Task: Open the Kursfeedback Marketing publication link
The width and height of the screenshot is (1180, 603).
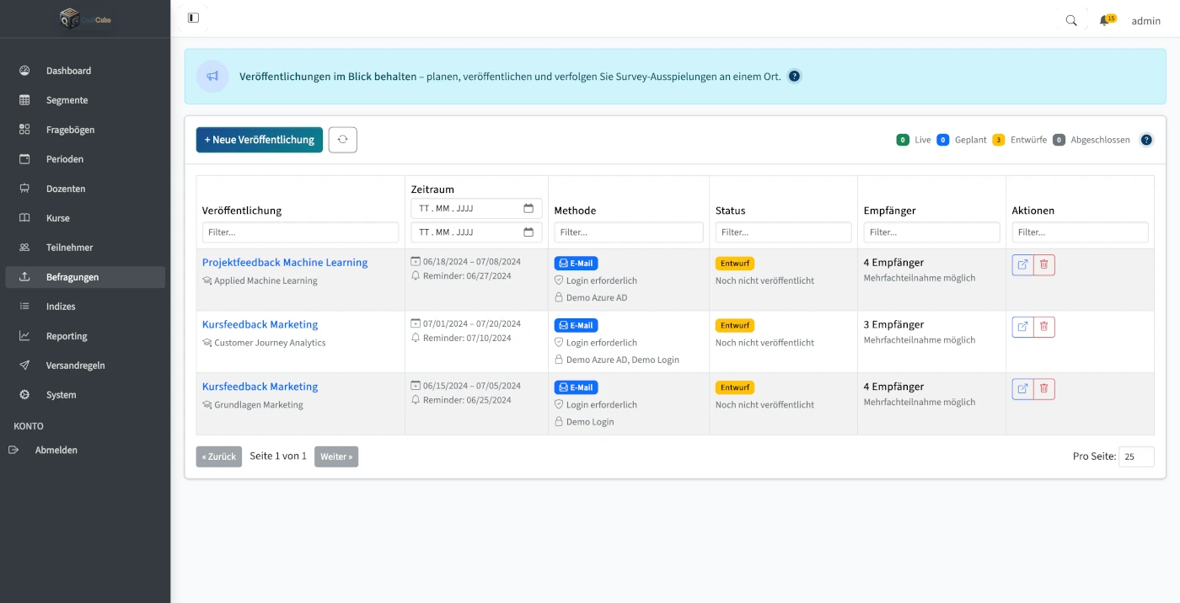Action: click(260, 324)
